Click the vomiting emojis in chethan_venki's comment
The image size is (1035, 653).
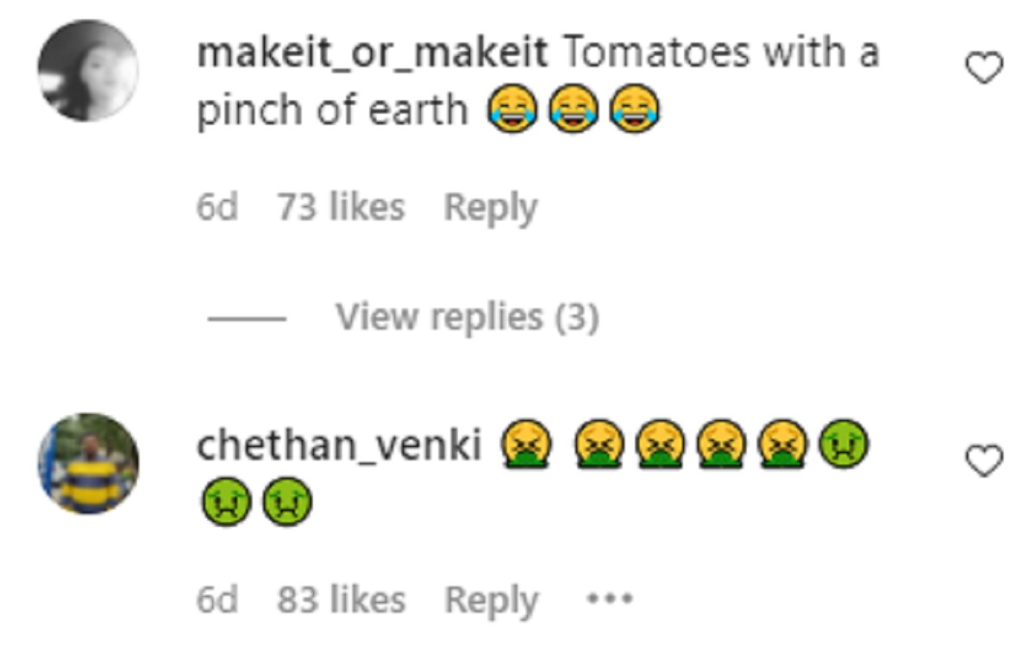pos(655,446)
